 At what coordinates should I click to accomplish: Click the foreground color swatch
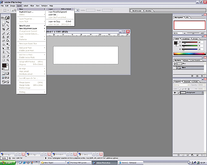[4, 66]
